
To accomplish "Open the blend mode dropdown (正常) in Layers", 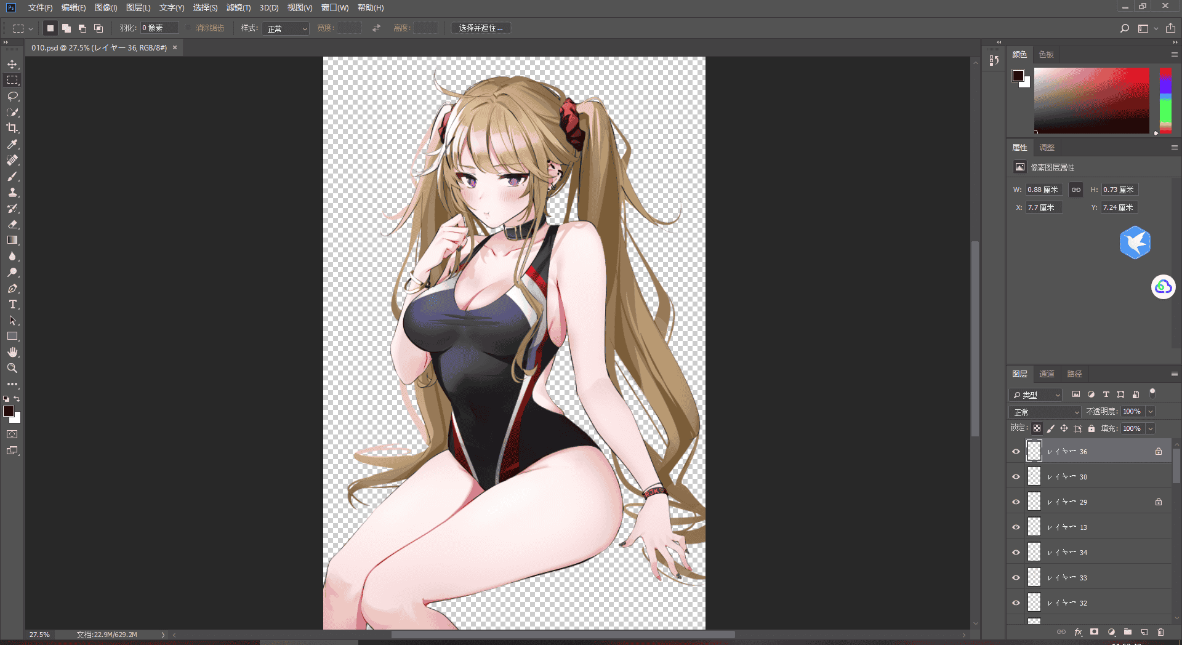I will click(x=1045, y=412).
